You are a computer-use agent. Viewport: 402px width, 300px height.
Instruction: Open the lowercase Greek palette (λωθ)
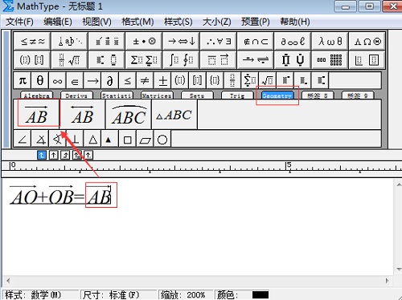click(330, 41)
